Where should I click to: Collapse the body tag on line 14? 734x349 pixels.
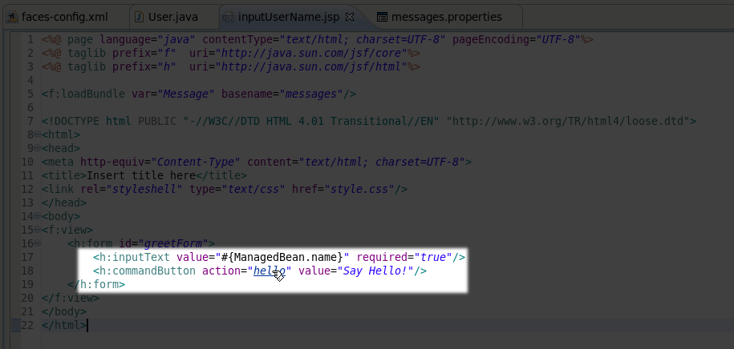38,216
